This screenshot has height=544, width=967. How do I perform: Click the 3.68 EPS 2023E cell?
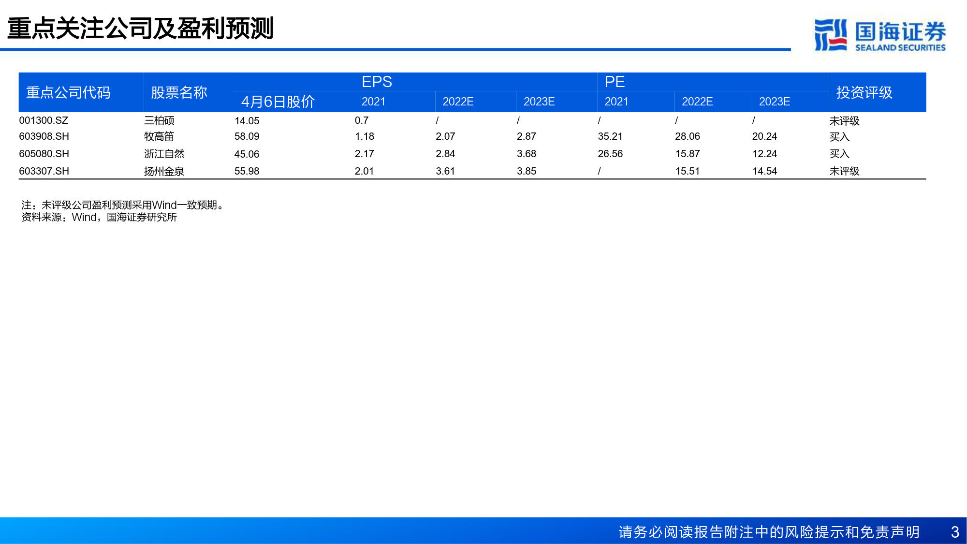[x=527, y=154]
